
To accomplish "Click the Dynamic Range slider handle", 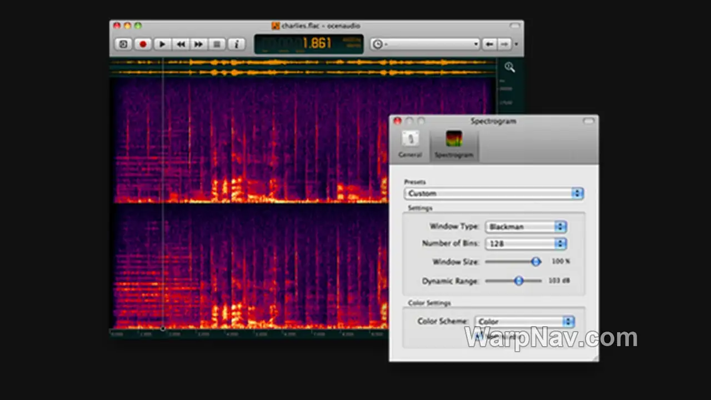I will pos(518,281).
